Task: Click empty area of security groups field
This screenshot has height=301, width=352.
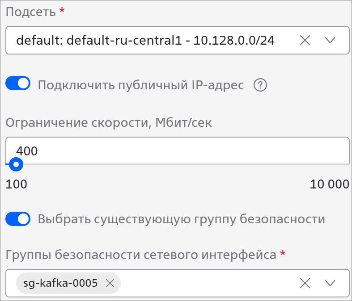Action: (x=209, y=283)
